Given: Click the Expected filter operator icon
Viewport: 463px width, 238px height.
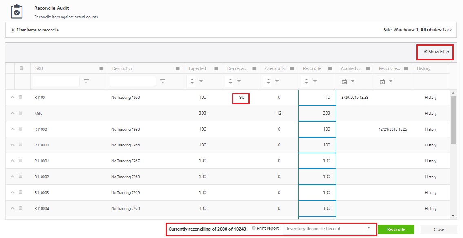Looking at the screenshot, I should click(201, 80).
